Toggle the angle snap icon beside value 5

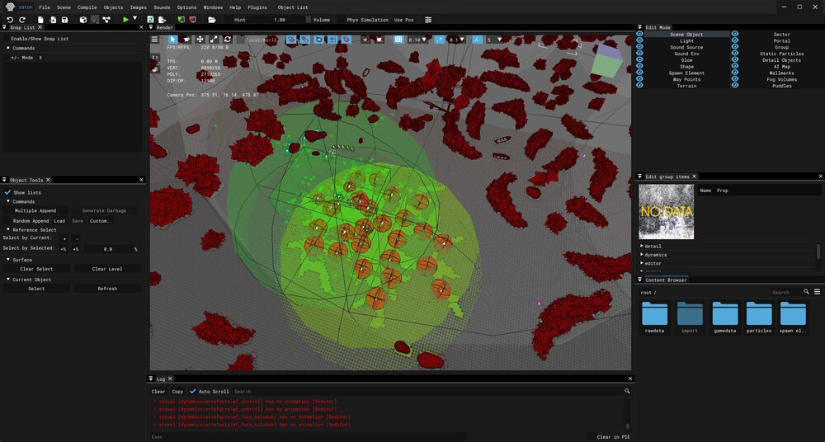coord(477,40)
